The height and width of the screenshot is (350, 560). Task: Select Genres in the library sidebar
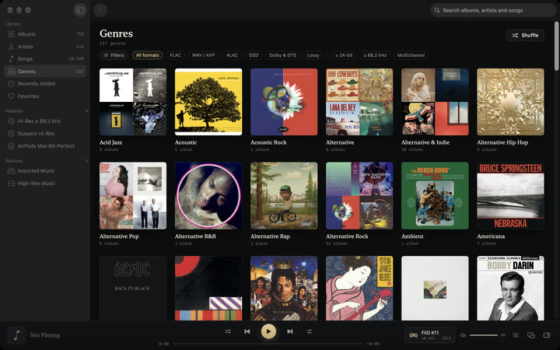click(x=45, y=72)
